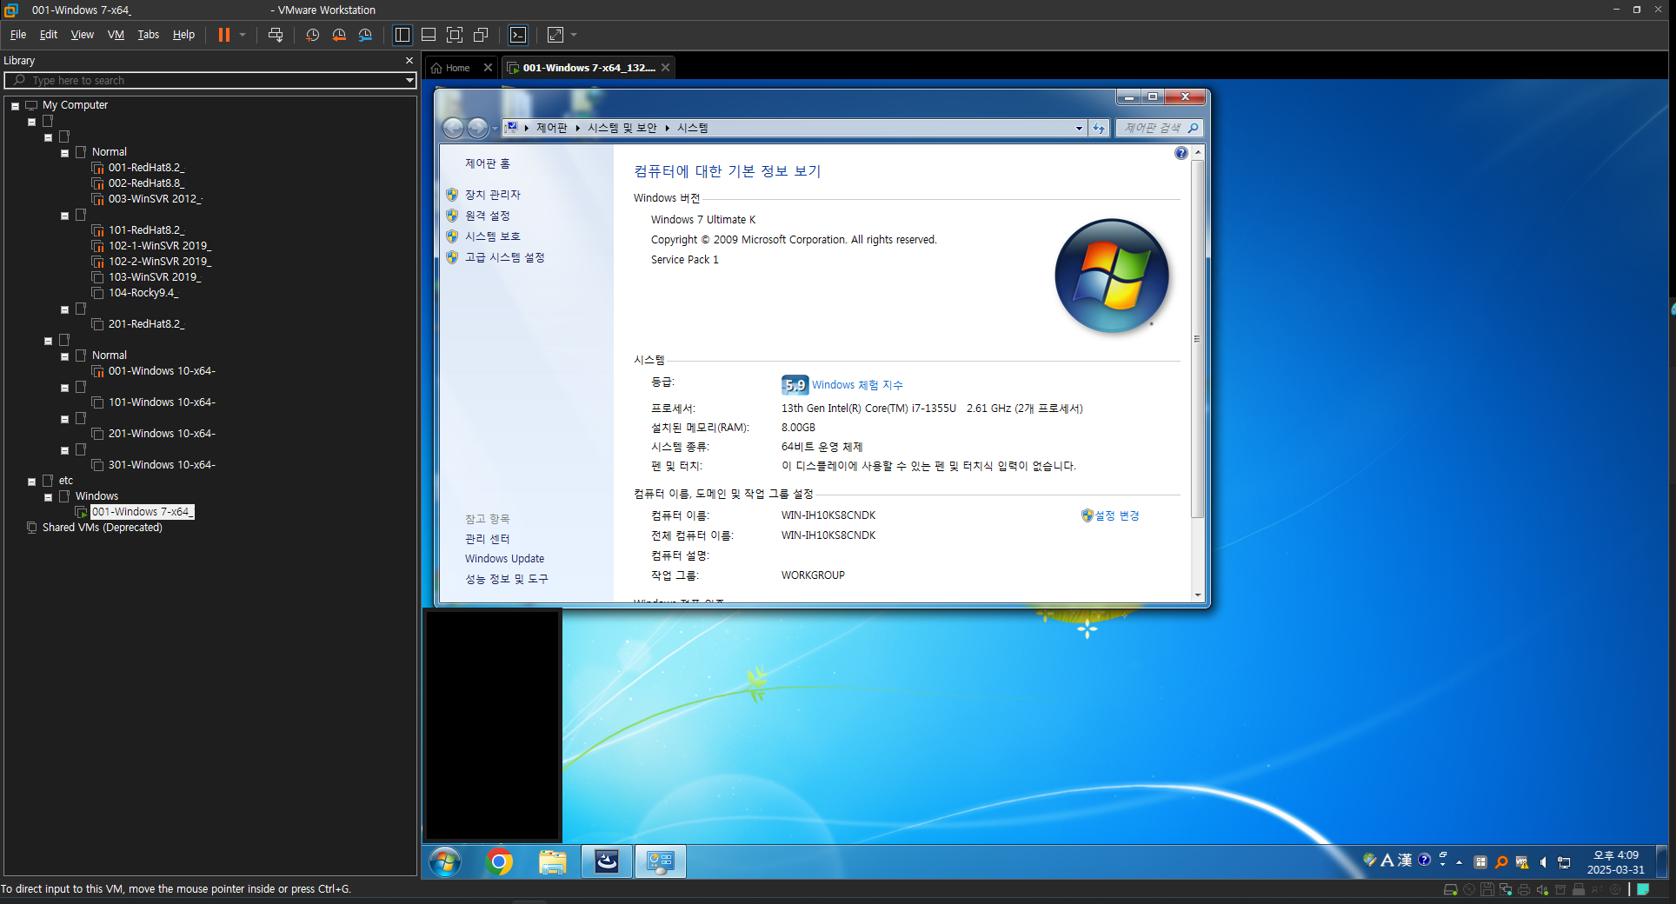Toggle the library sidebar view
Image resolution: width=1676 pixels, height=904 pixels.
pos(402,35)
